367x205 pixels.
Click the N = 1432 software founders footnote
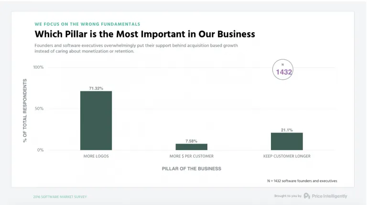(x=302, y=181)
